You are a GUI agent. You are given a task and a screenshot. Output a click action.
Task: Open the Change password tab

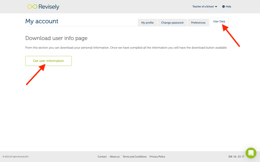point(172,22)
